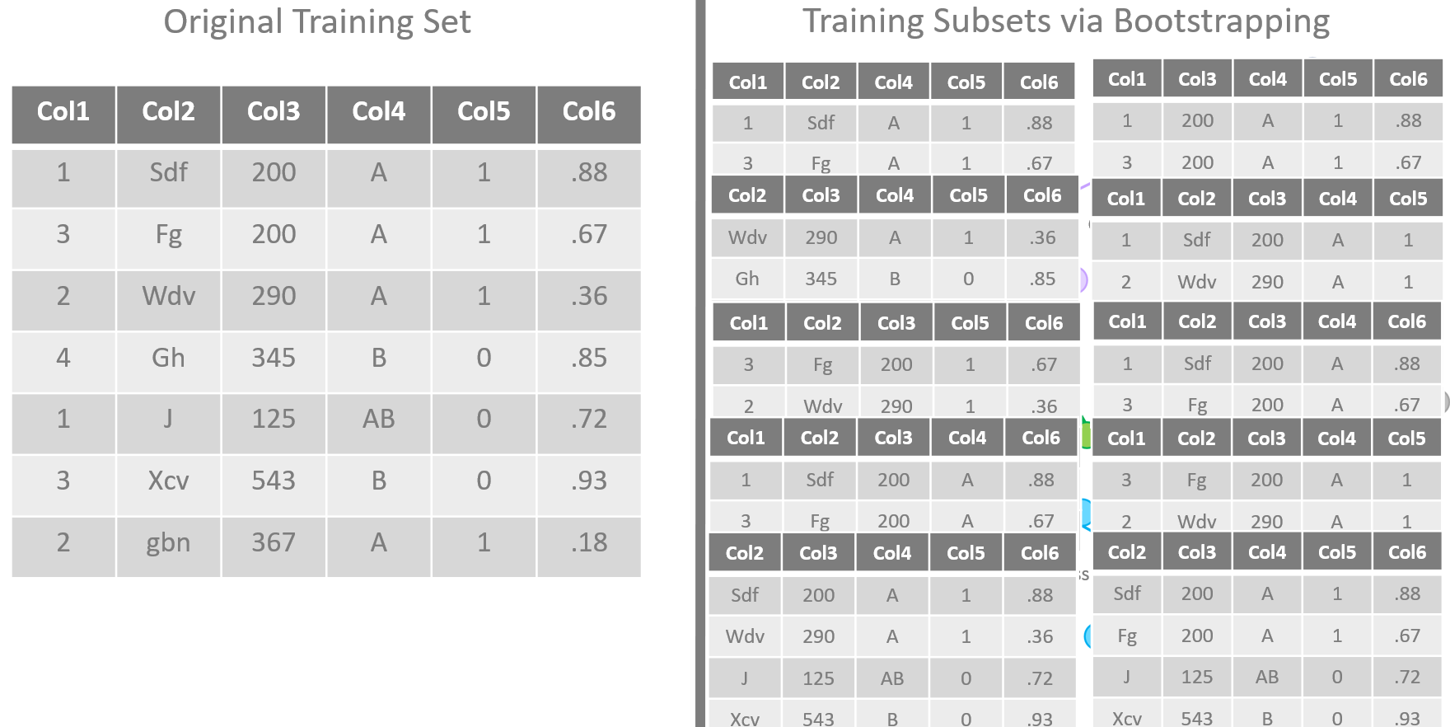Click the green shape between the subset tables
Screen dimensions: 1450x727
tap(1086, 434)
